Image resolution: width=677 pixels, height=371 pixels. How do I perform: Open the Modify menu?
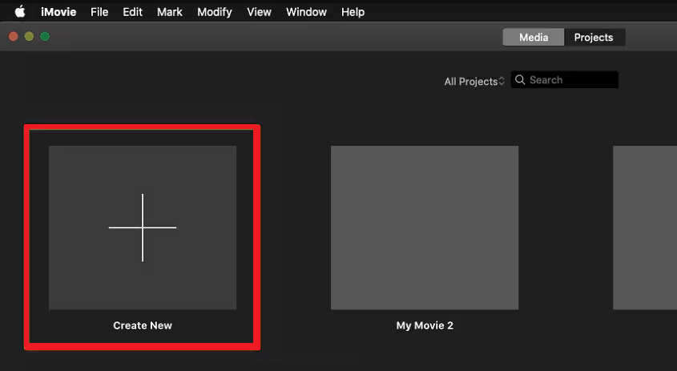click(x=215, y=12)
